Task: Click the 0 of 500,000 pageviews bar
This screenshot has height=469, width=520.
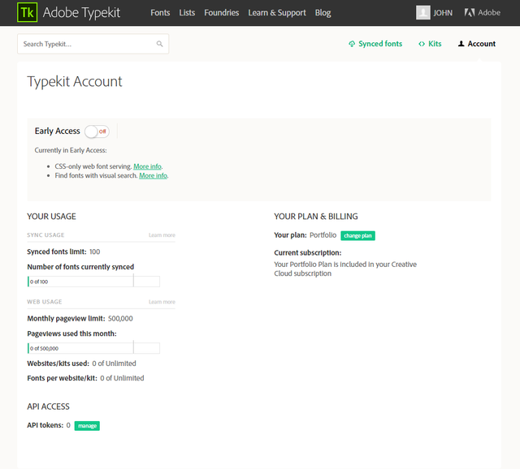Action: (93, 348)
